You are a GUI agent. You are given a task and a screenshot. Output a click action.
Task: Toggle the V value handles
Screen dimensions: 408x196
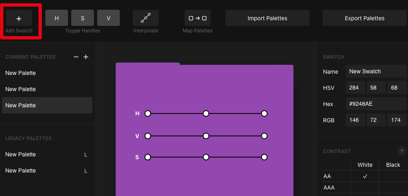click(108, 18)
